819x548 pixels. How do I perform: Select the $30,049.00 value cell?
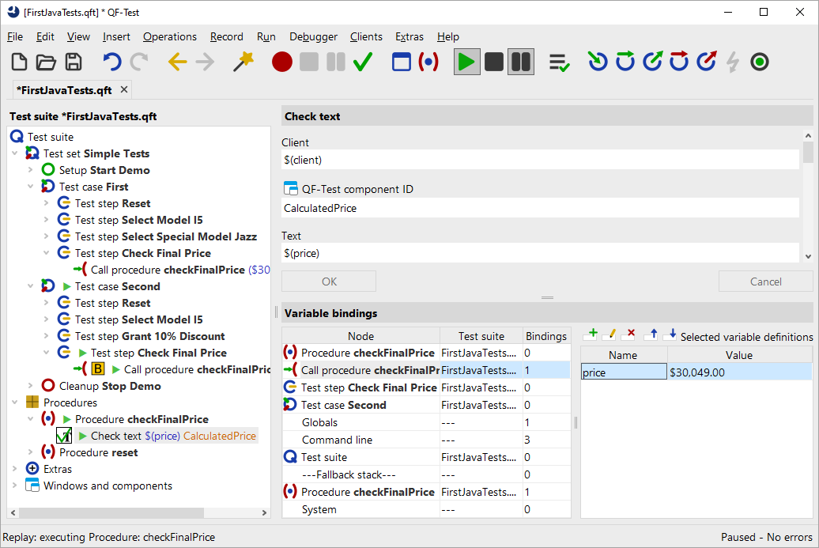(x=740, y=372)
